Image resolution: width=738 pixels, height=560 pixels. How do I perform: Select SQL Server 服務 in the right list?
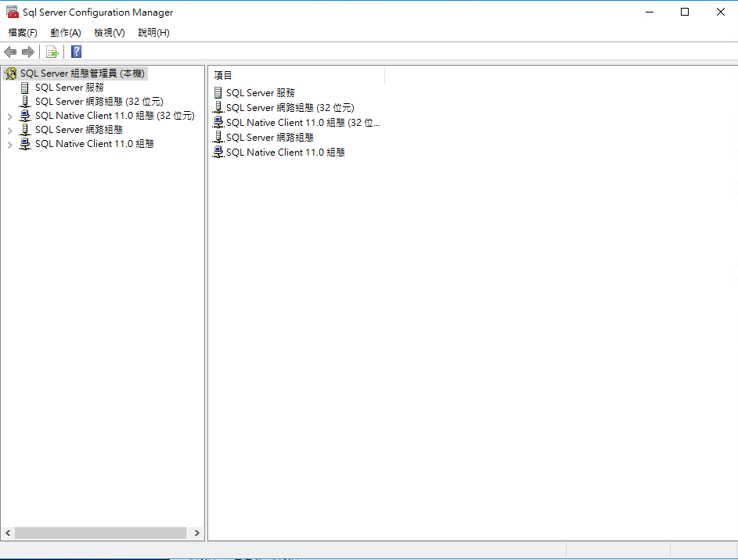(x=261, y=93)
